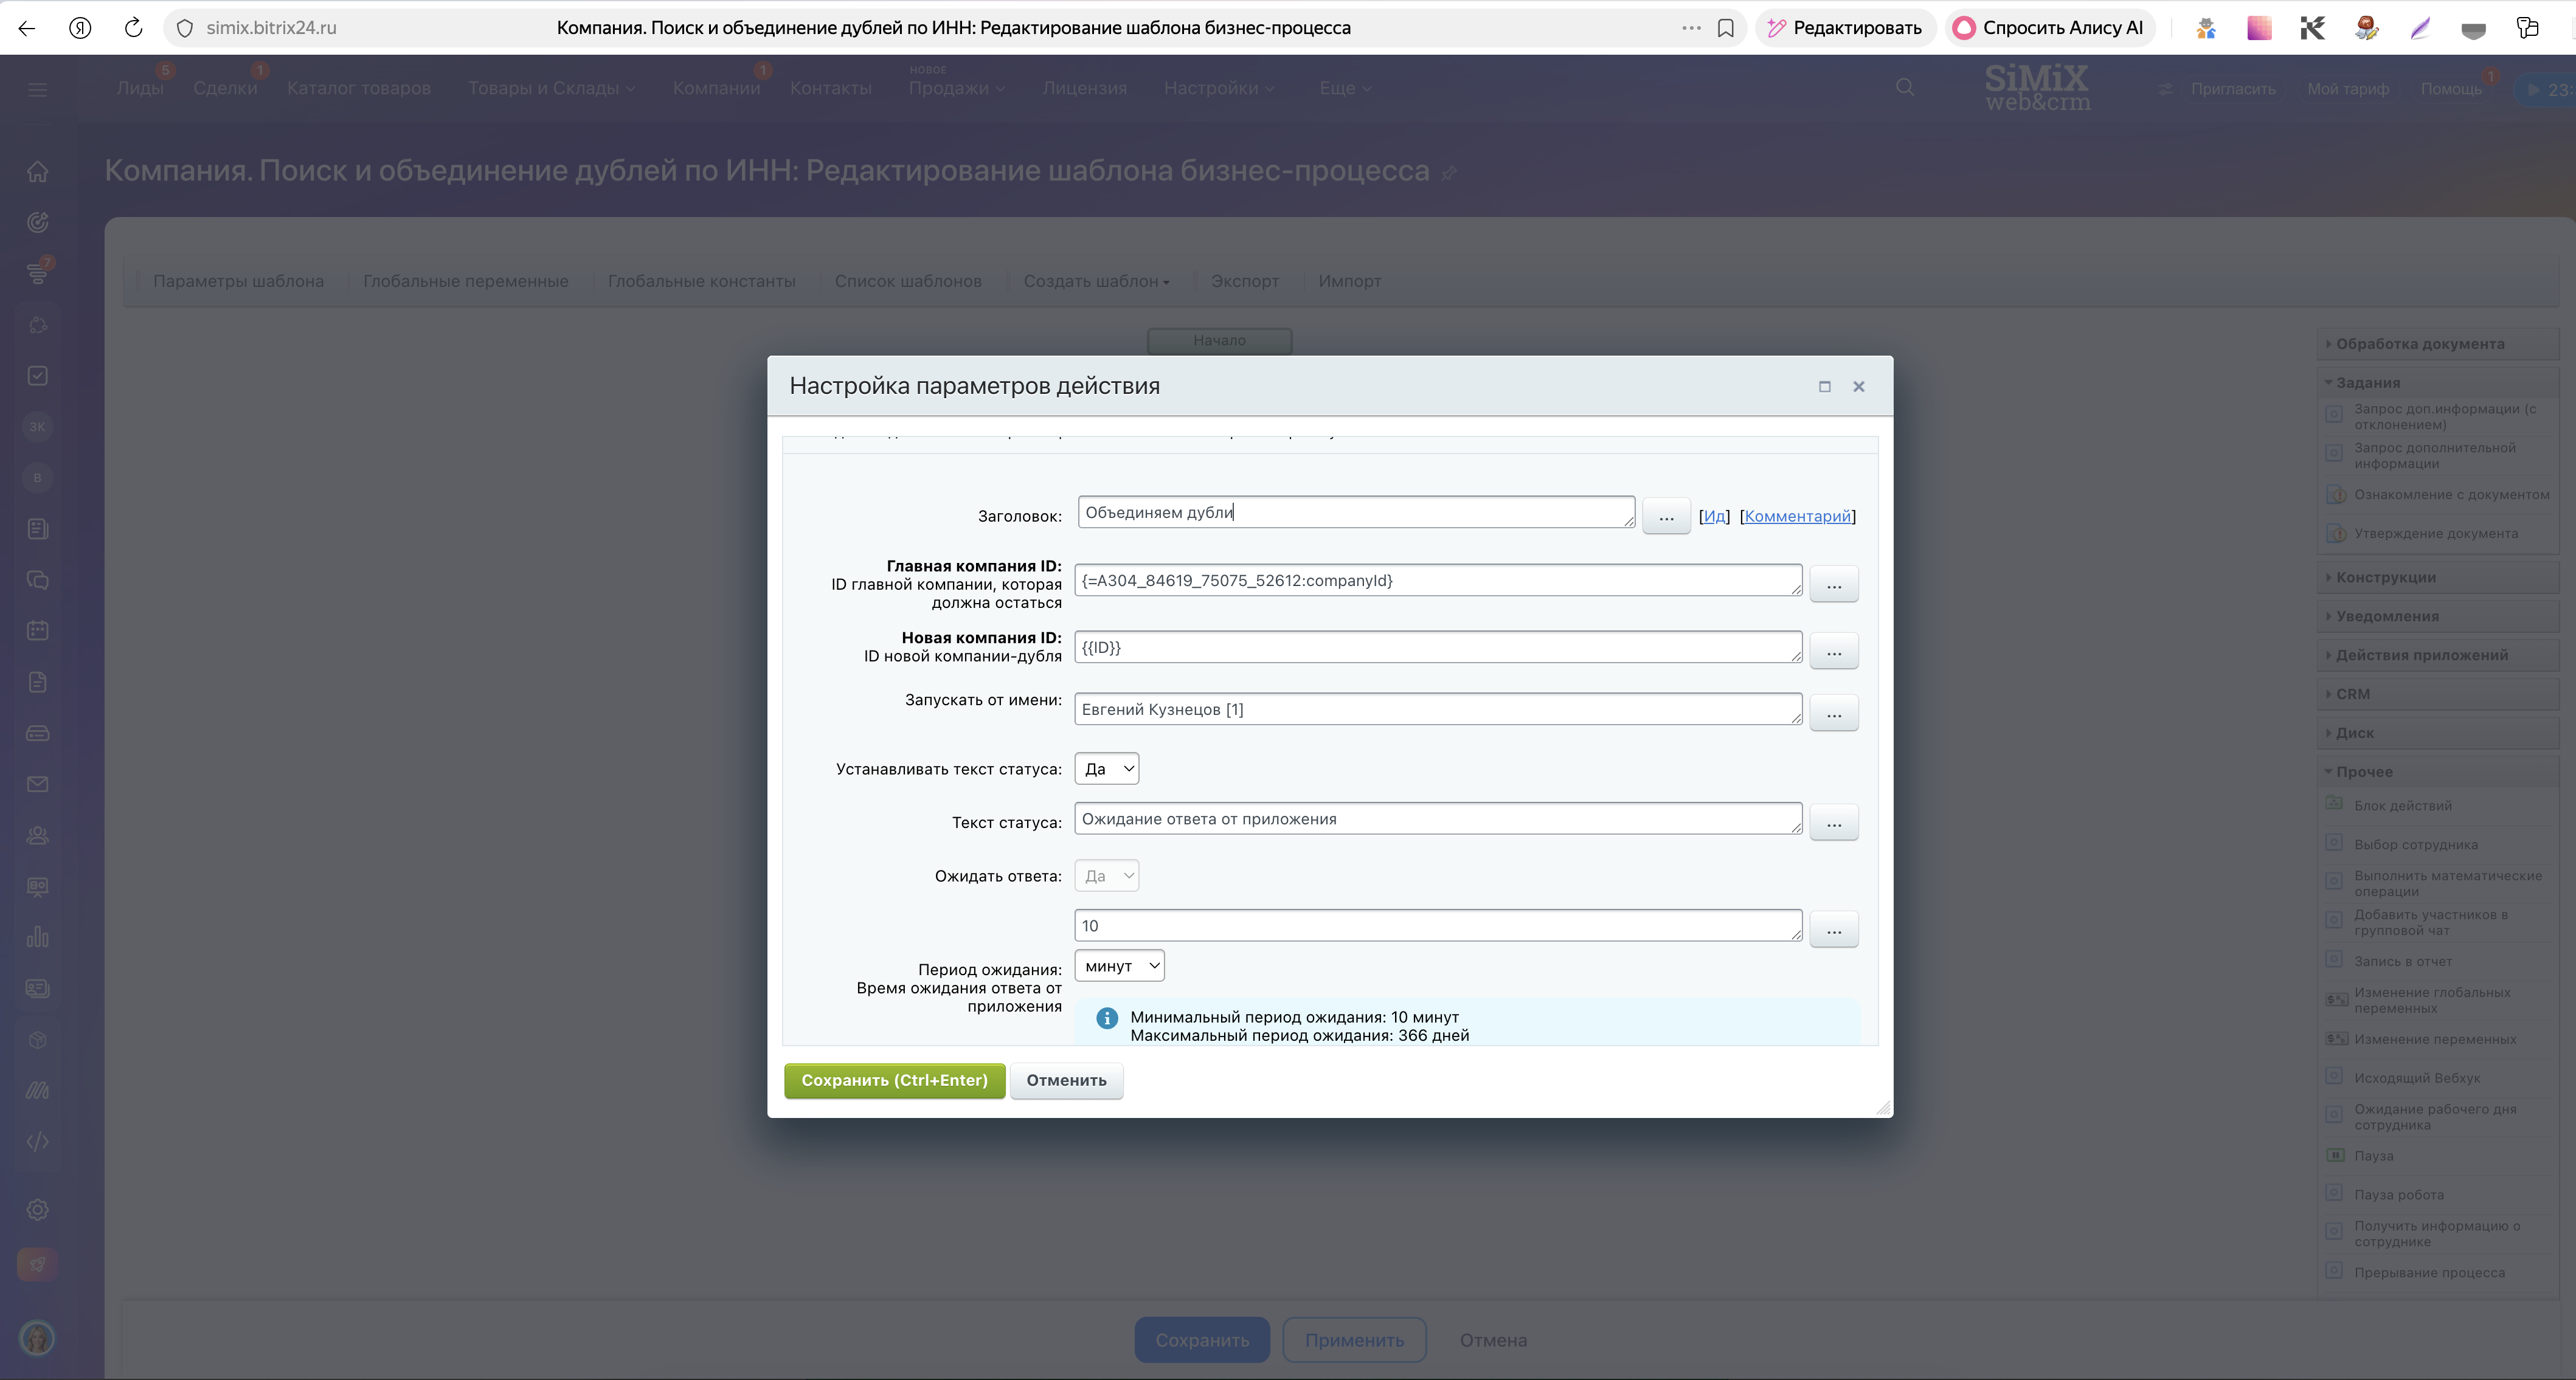The image size is (2576, 1380).
Task: Click settings gear icon in left sidebar
Action: (x=37, y=1210)
